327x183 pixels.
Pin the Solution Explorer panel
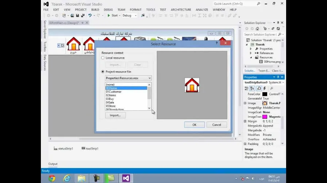coord(278,23)
